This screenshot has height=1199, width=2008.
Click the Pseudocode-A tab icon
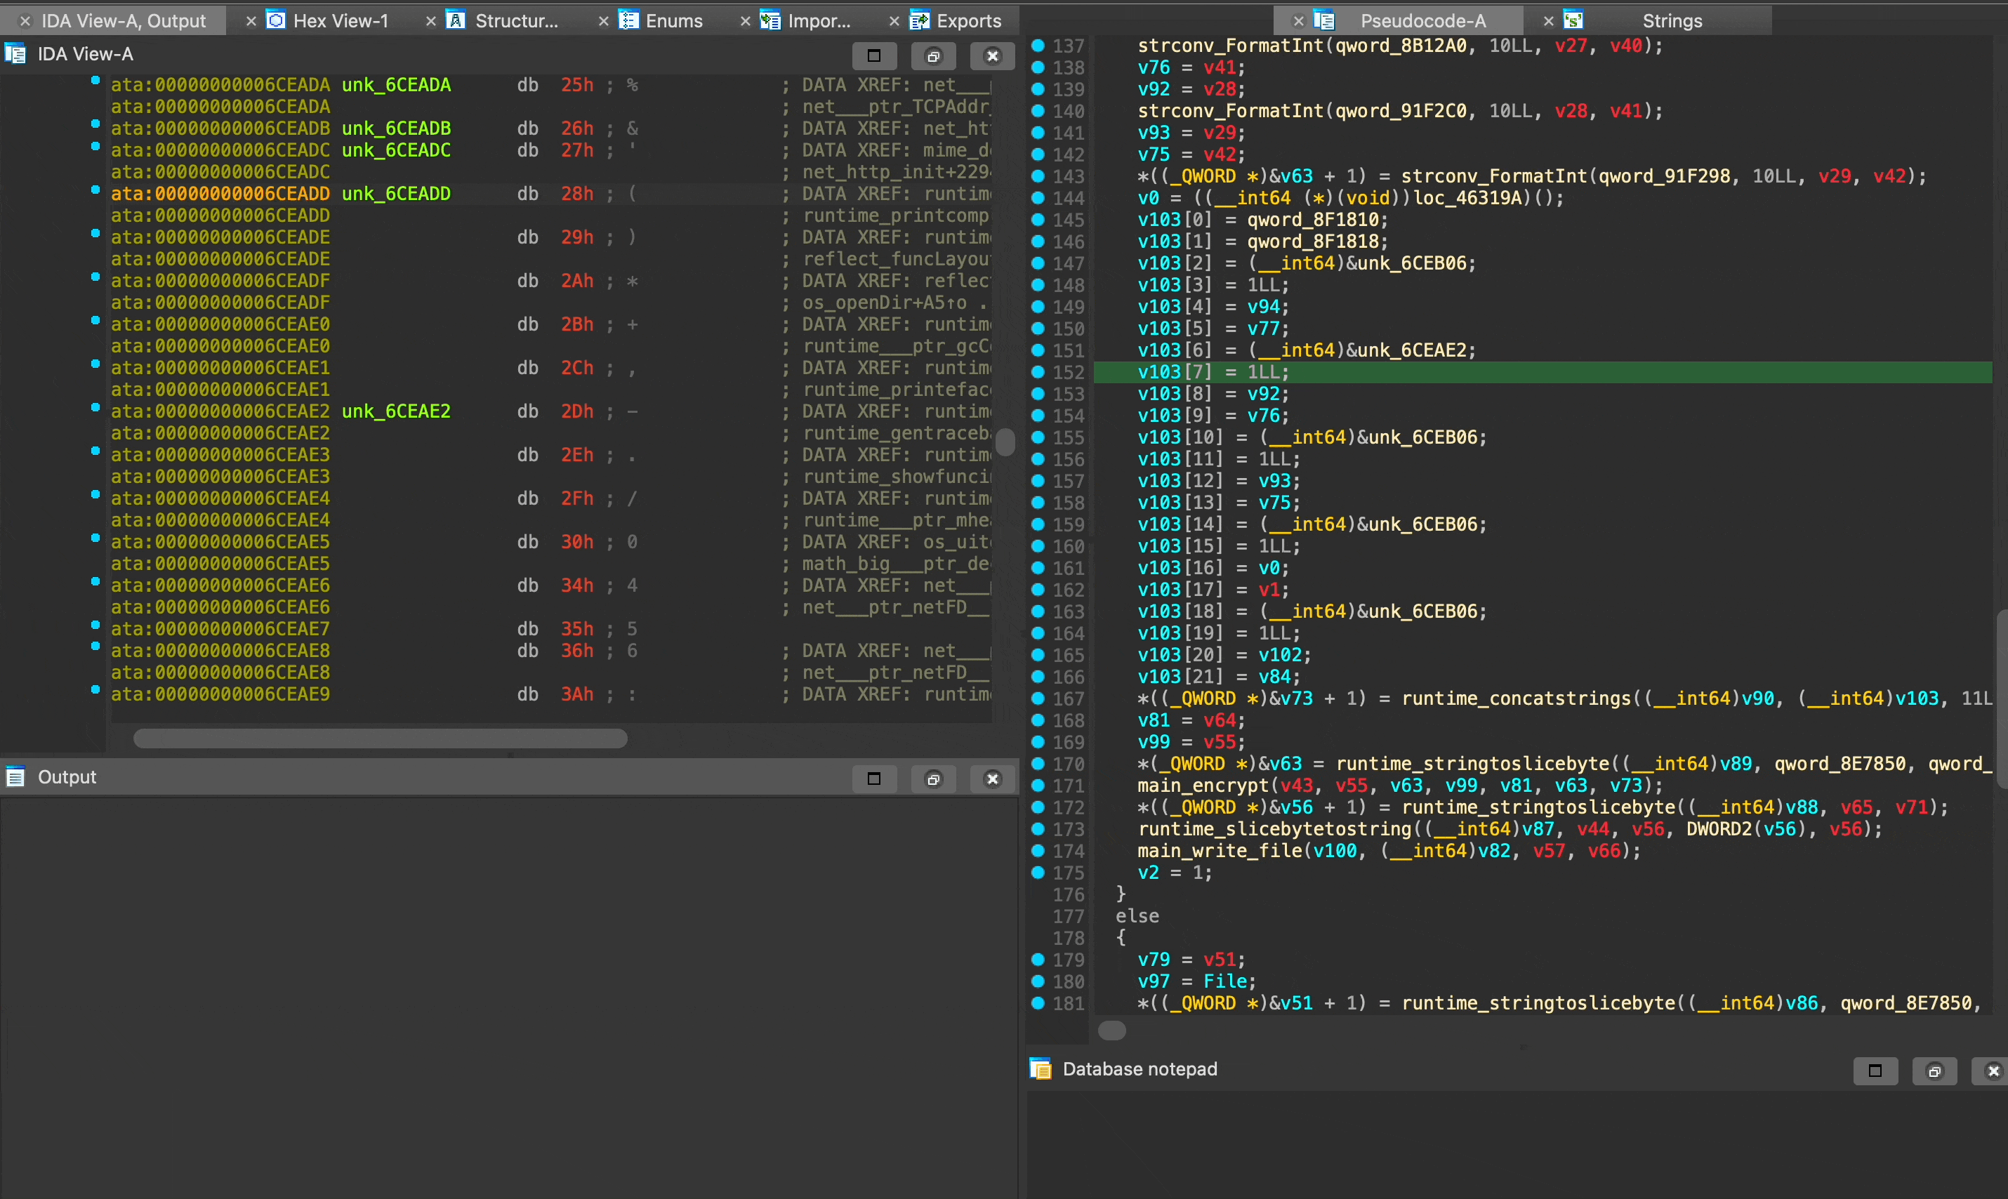click(1323, 20)
